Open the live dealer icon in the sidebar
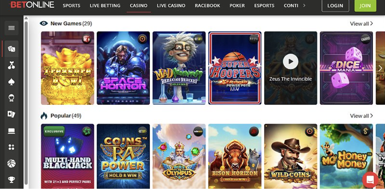The image size is (385, 189). point(11,98)
